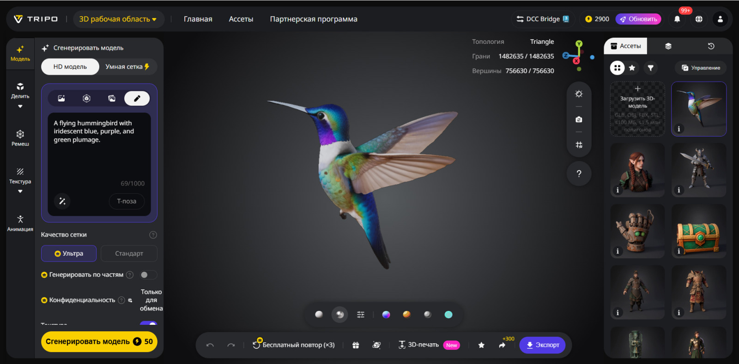This screenshot has width=739, height=364.
Task: Select the teal color material swatch
Action: [448, 315]
